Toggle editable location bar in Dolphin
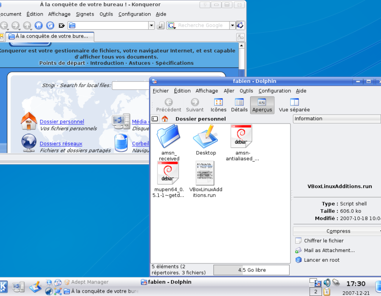Image resolution: width=381 pixels, height=296 pixels. coord(155,119)
